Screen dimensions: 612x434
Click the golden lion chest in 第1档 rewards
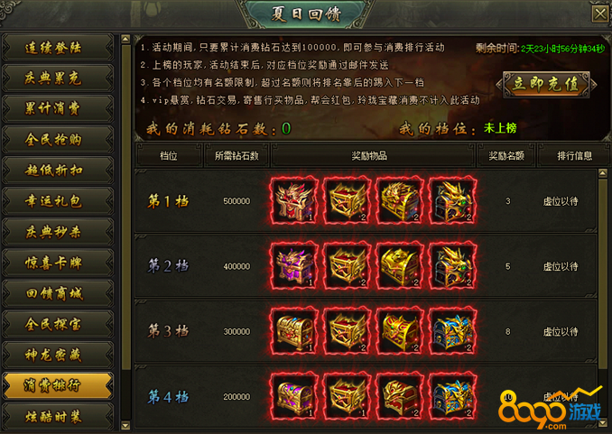pyautogui.click(x=400, y=201)
